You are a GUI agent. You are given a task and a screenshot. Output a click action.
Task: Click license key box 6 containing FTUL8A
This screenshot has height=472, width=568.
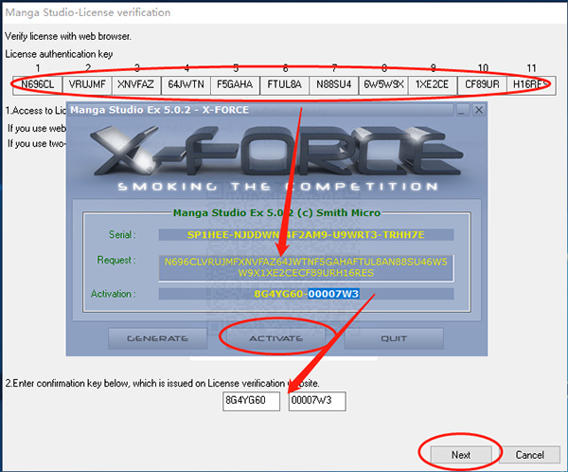pyautogui.click(x=284, y=84)
